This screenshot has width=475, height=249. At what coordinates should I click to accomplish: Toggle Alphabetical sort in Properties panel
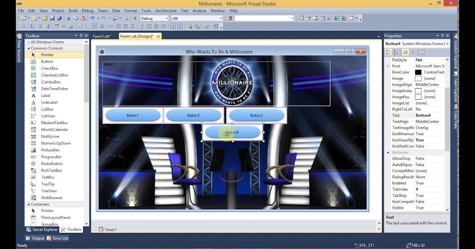click(x=395, y=52)
